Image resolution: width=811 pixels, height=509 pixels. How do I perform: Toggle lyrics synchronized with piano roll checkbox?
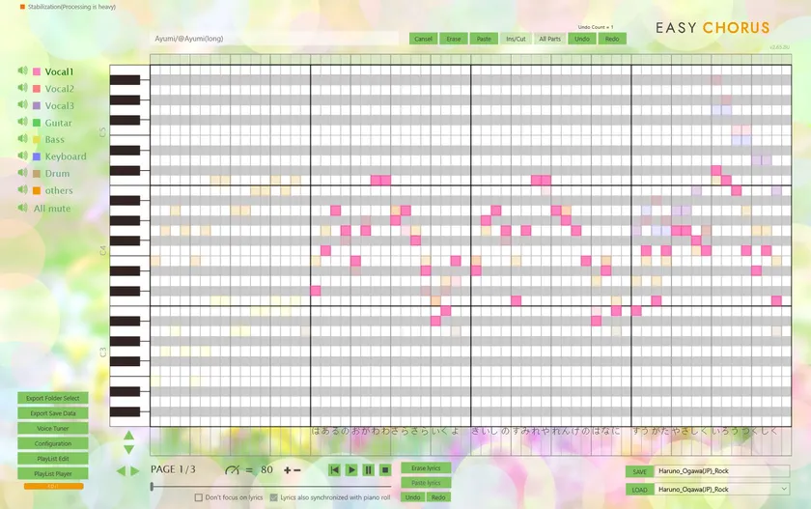[x=273, y=497]
